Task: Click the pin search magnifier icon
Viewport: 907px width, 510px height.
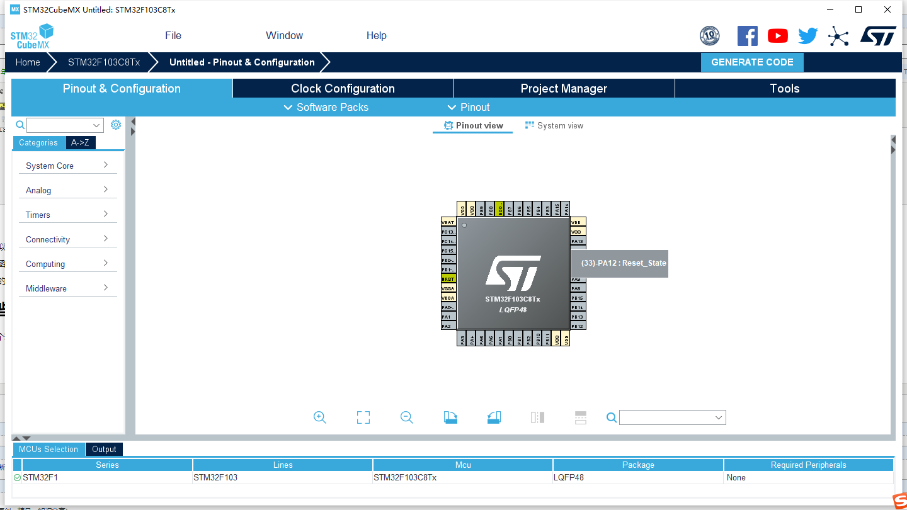Action: pos(611,417)
